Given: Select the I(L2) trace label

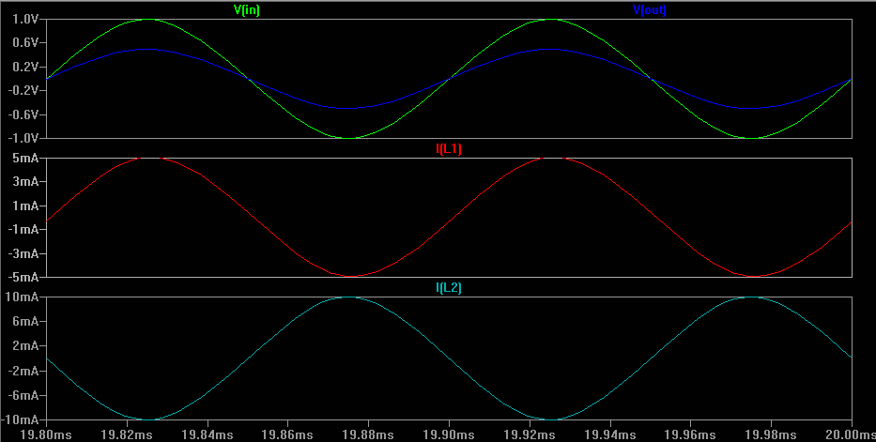Looking at the screenshot, I should click(449, 288).
